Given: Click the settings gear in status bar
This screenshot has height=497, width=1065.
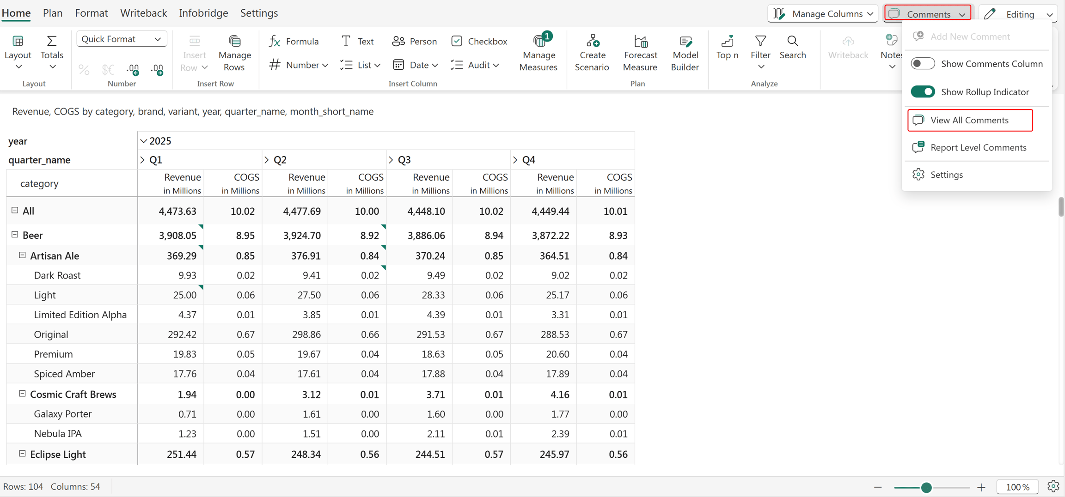Looking at the screenshot, I should [1053, 486].
